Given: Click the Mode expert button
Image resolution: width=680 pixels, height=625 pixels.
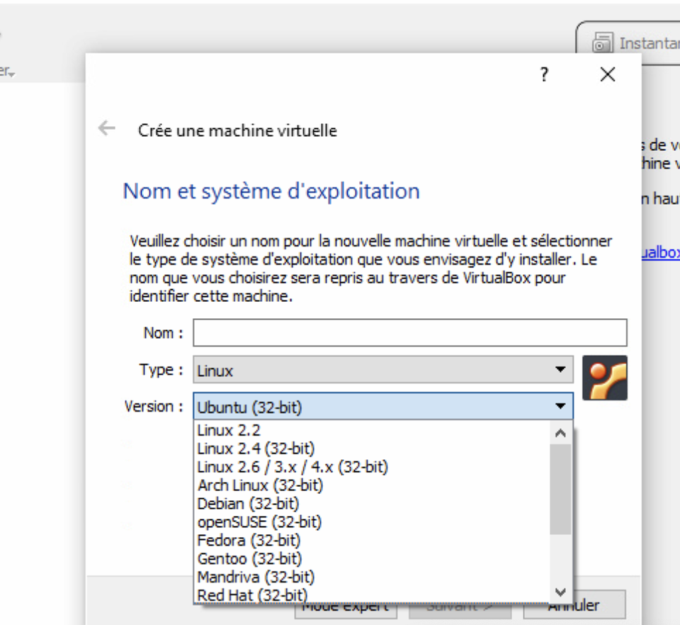Looking at the screenshot, I should click(345, 610).
